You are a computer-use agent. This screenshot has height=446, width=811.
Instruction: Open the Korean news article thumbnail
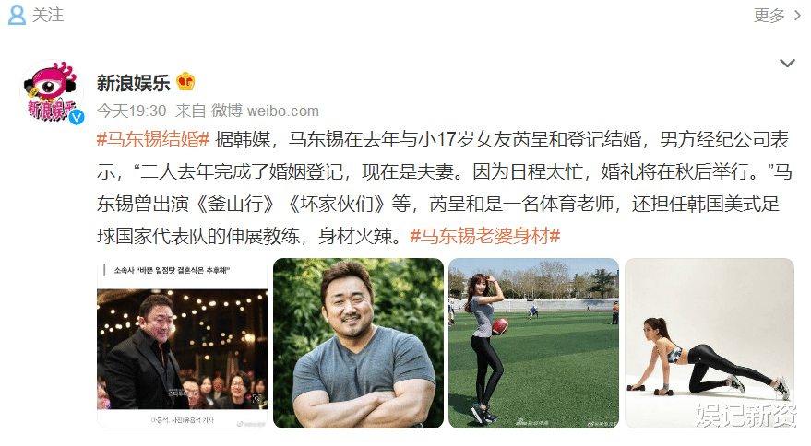[x=182, y=343]
